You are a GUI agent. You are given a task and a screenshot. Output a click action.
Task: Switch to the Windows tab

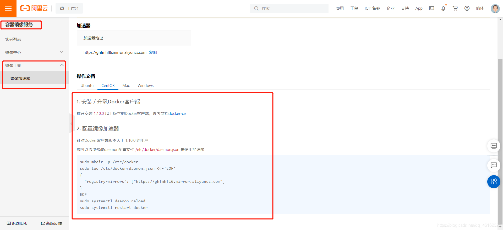click(146, 86)
